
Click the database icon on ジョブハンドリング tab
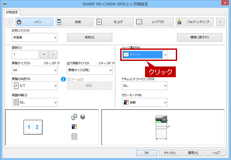coord(179,22)
